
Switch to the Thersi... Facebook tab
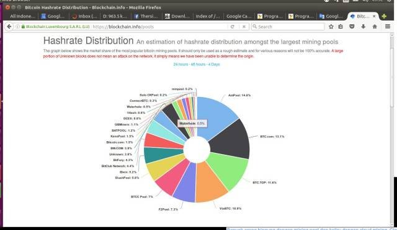pos(146,16)
